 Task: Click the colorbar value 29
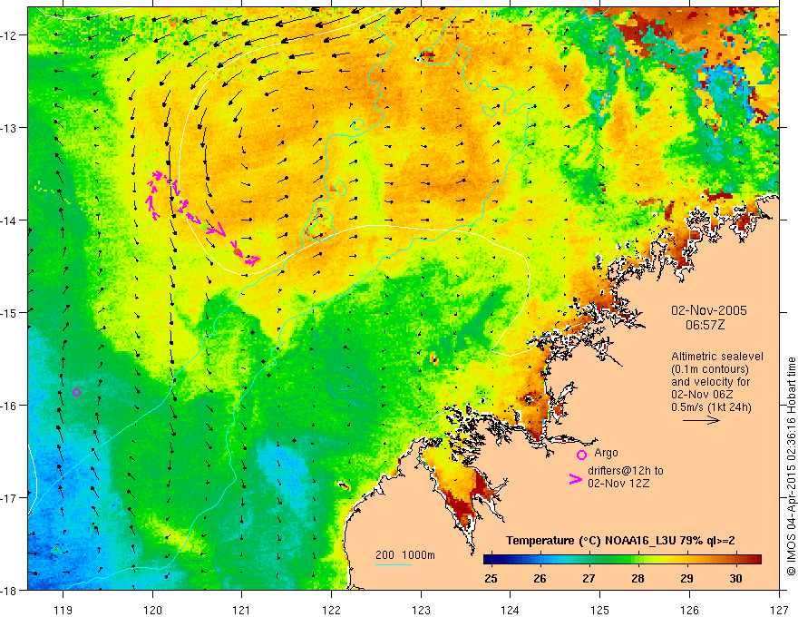(686, 578)
